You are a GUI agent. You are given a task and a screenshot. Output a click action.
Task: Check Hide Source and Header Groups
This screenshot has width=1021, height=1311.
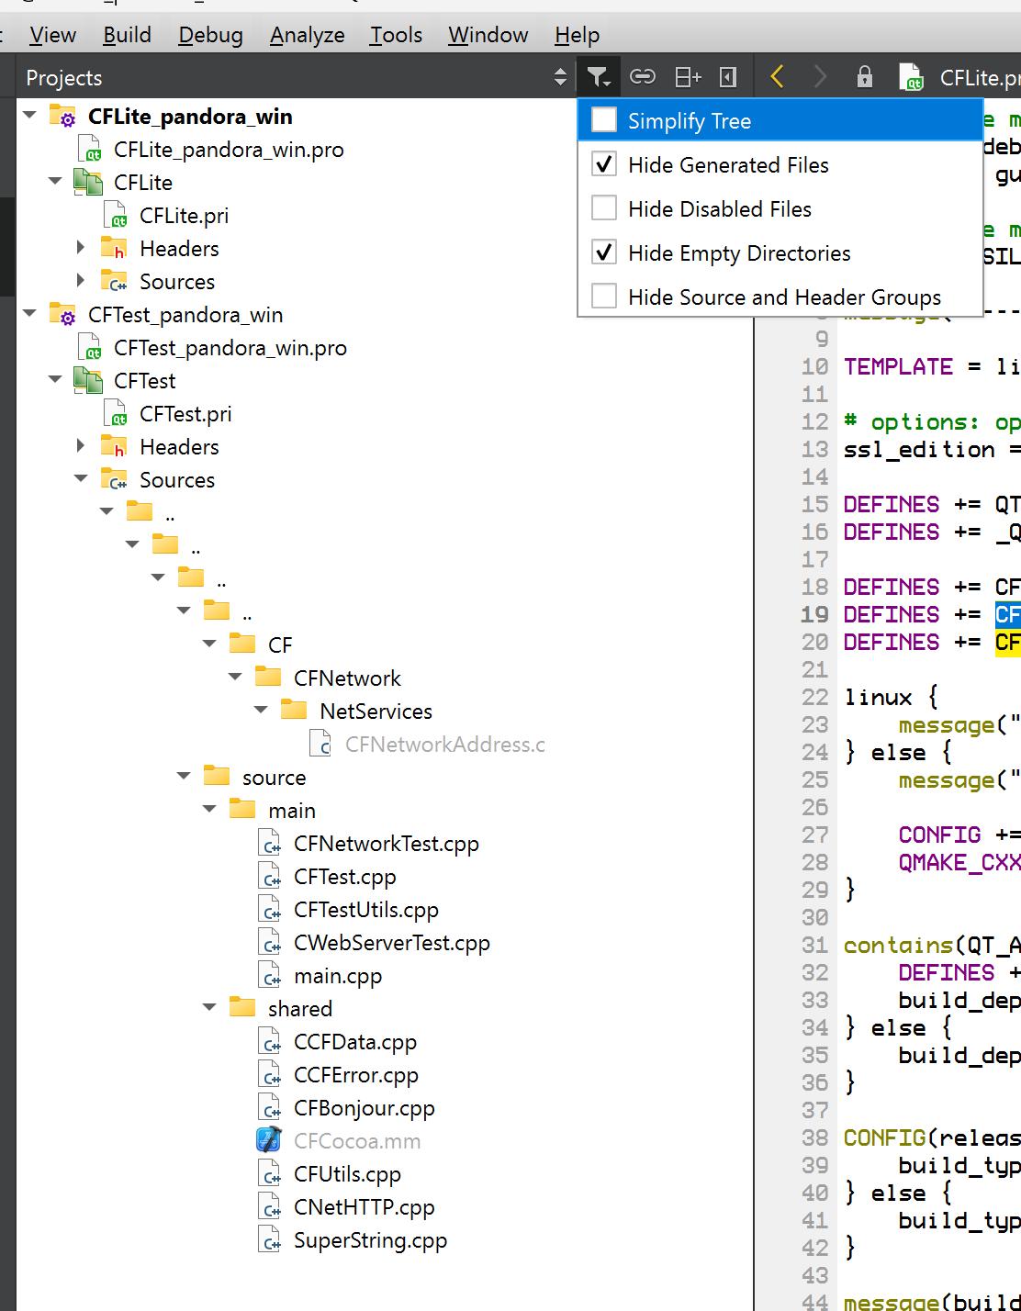coord(604,297)
